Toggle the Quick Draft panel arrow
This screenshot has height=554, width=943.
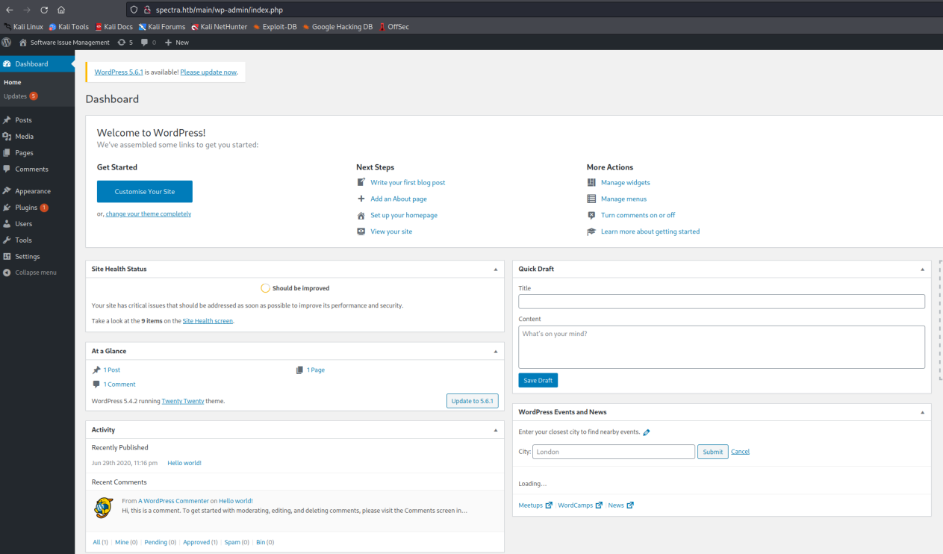(x=923, y=269)
